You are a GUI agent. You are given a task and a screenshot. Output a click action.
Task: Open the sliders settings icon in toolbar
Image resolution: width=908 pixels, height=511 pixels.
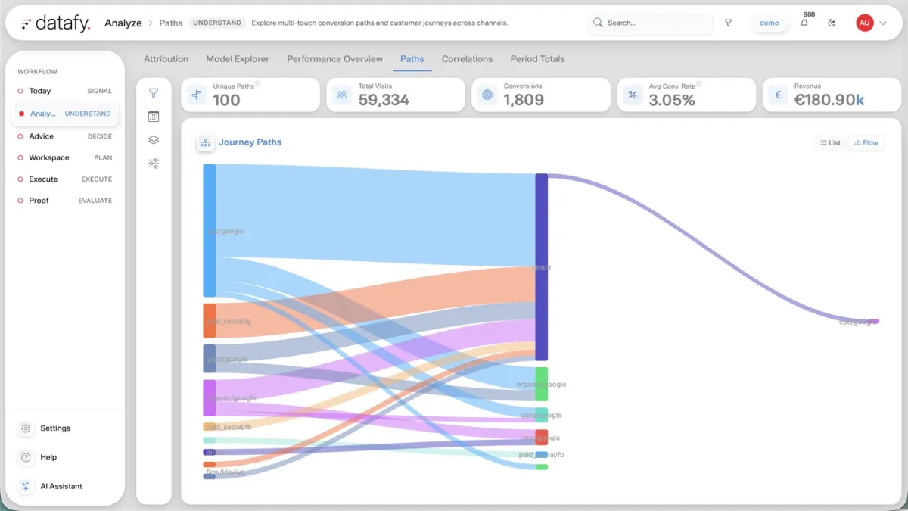[154, 164]
